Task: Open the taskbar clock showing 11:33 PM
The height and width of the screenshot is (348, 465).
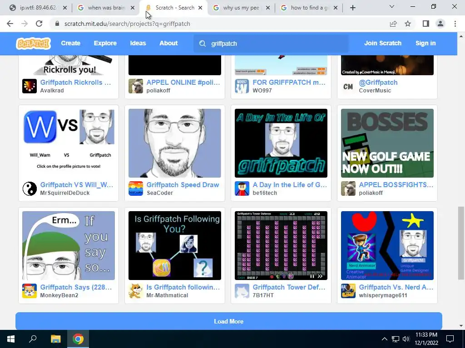Action: pos(426,339)
